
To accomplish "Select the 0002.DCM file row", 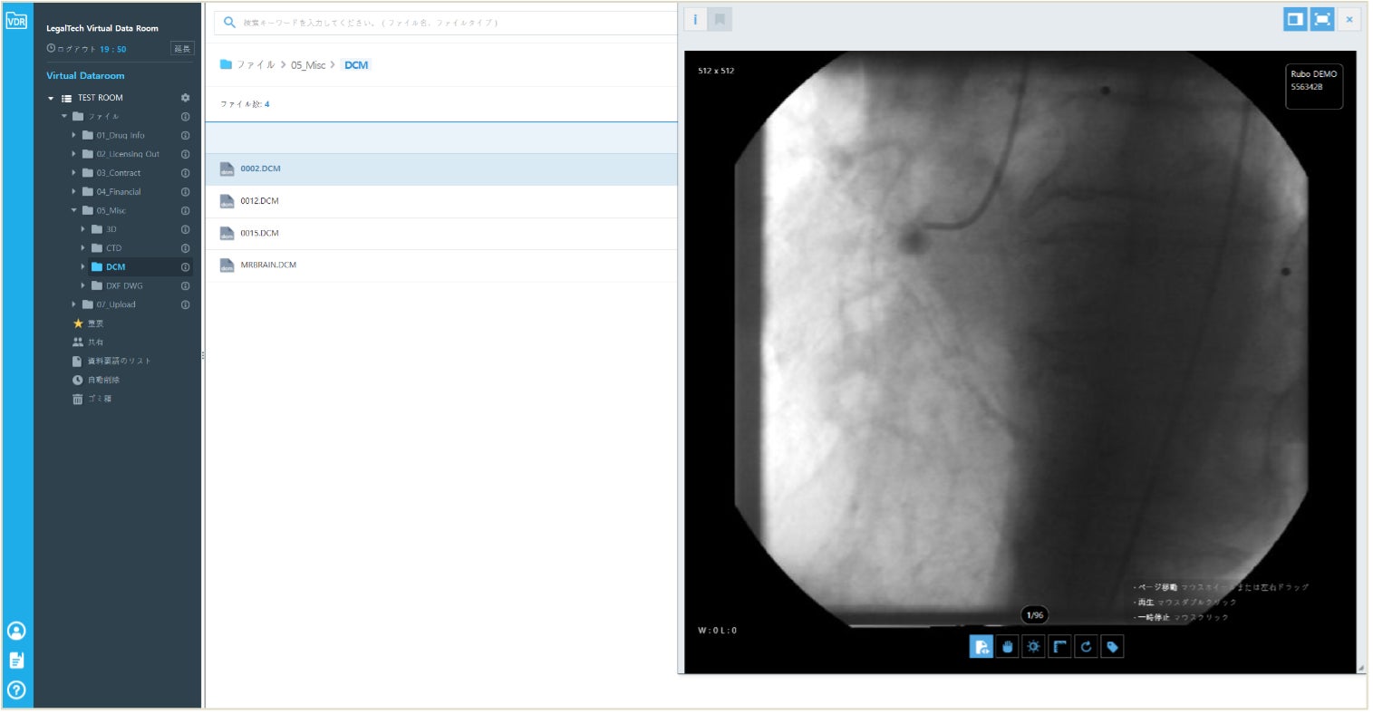I will click(x=441, y=169).
